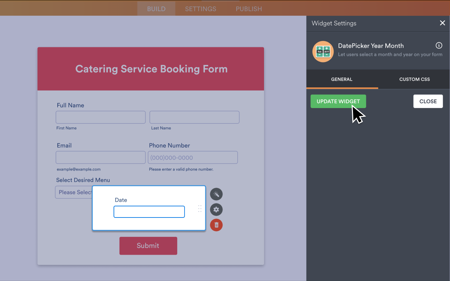Screen dimensions: 450x281
Task: Close the Widget Settings panel with X
Action: 442,23
